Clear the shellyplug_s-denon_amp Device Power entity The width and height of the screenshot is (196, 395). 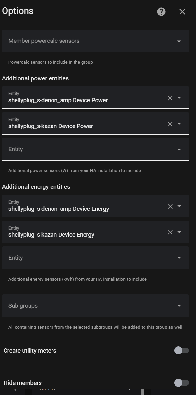pyautogui.click(x=170, y=98)
